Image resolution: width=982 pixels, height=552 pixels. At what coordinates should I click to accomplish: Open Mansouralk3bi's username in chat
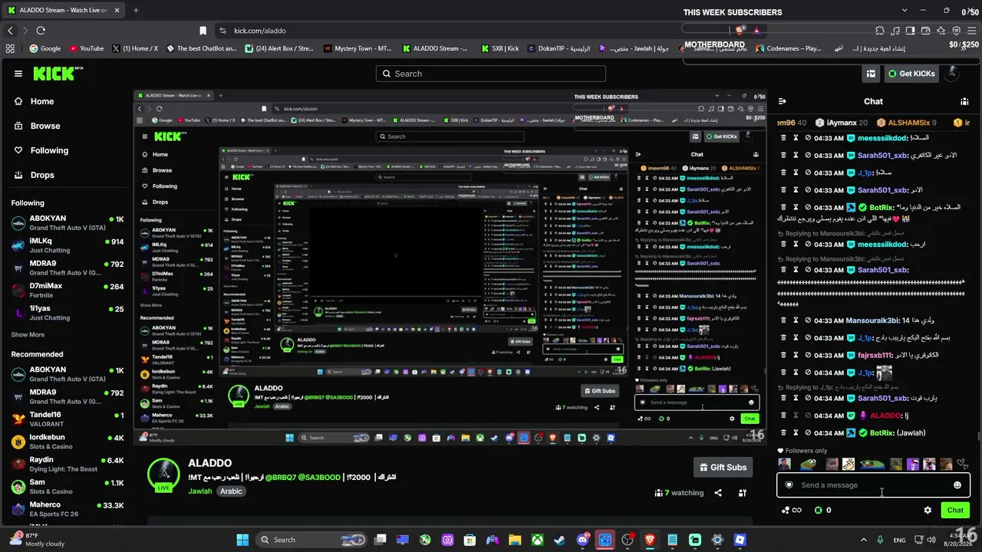[872, 320]
